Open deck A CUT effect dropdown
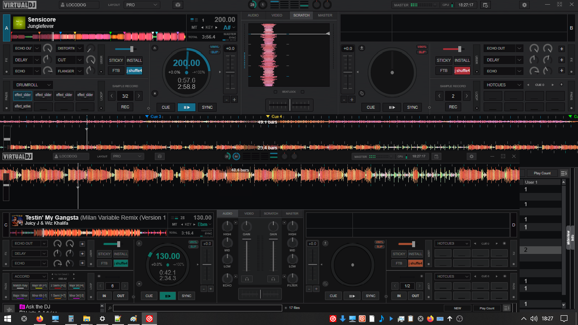The image size is (578, 325). pos(69,60)
